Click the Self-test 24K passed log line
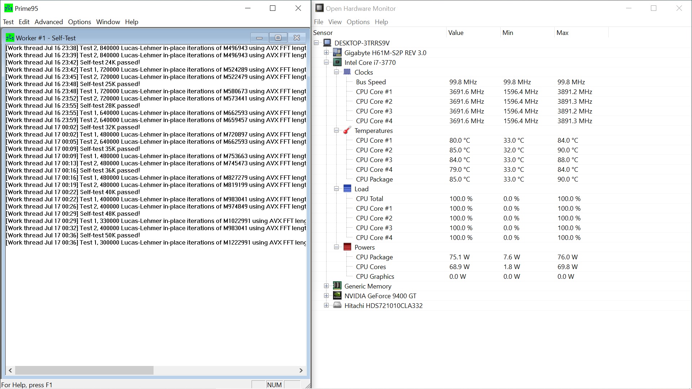The image size is (692, 389). [73, 62]
